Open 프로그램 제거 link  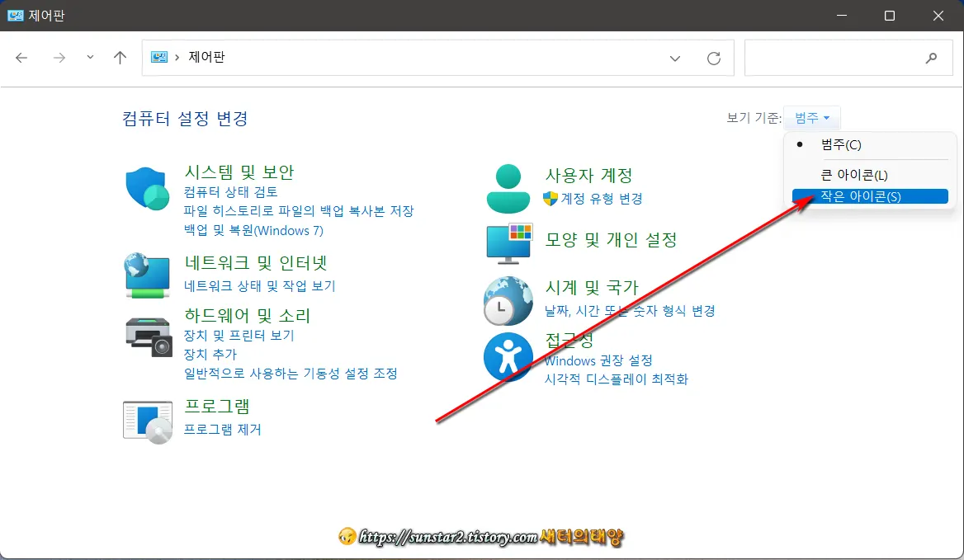[221, 429]
